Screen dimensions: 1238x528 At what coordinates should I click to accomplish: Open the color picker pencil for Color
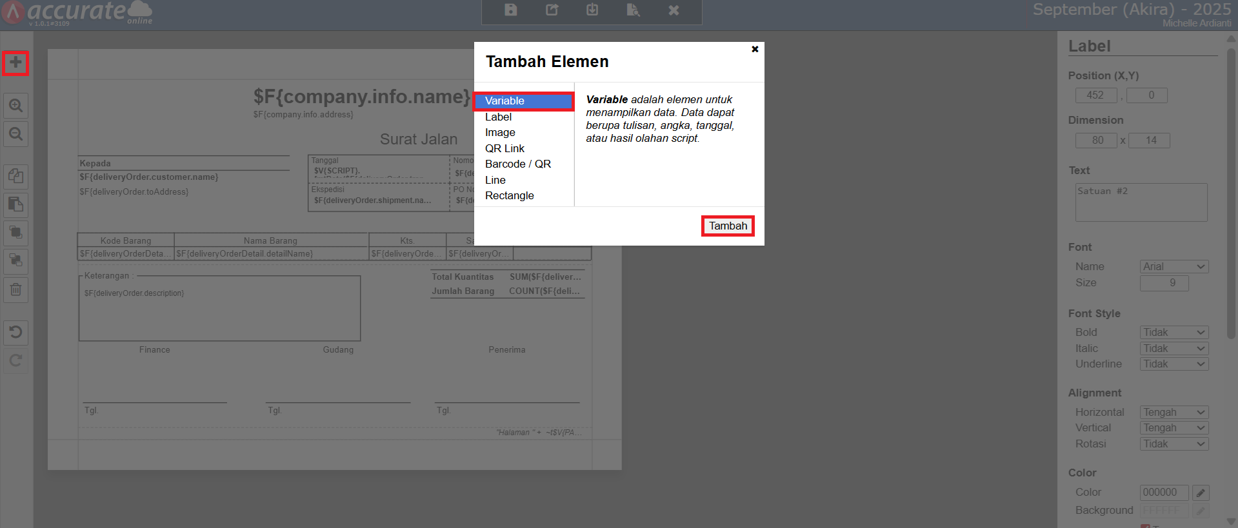pos(1200,493)
